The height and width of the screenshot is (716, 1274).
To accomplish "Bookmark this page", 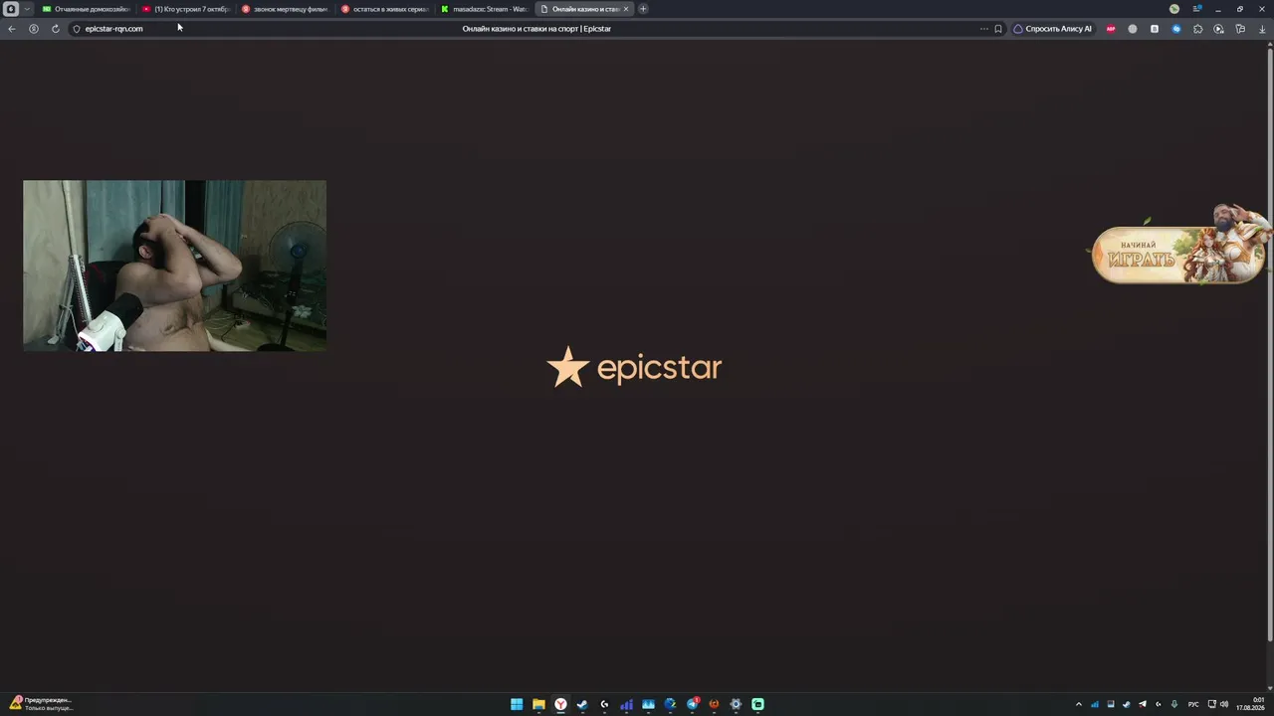I will (x=998, y=29).
